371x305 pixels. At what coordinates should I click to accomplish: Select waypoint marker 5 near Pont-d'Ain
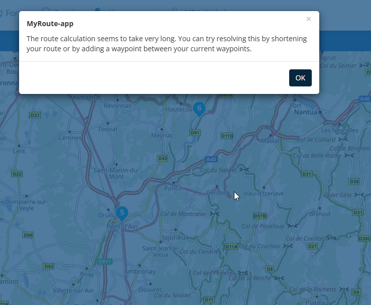(x=122, y=214)
